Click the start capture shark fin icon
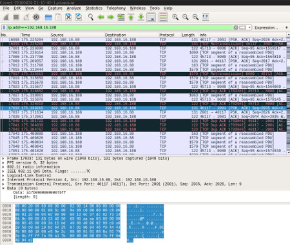 click(6, 17)
